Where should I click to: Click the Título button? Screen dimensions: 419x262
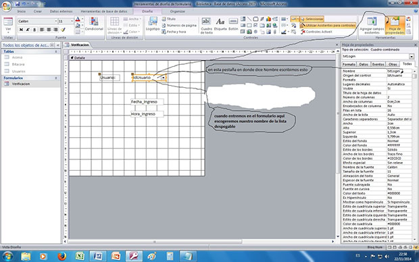tap(169, 19)
